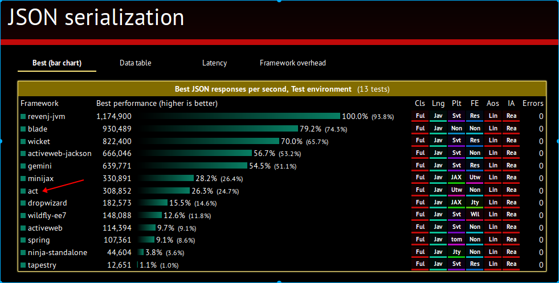Click the Best (bar chart) tab
The width and height of the screenshot is (559, 283).
(x=57, y=63)
